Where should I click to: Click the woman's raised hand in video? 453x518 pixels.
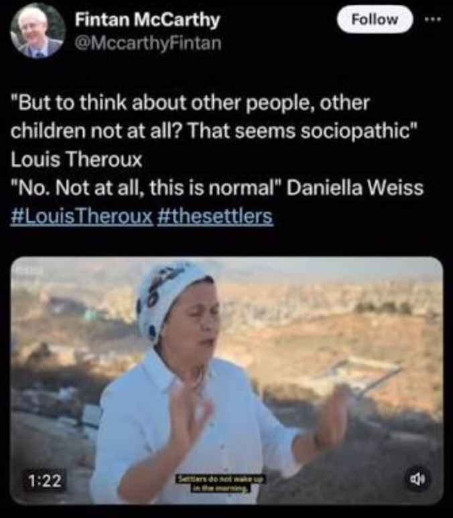190,418
